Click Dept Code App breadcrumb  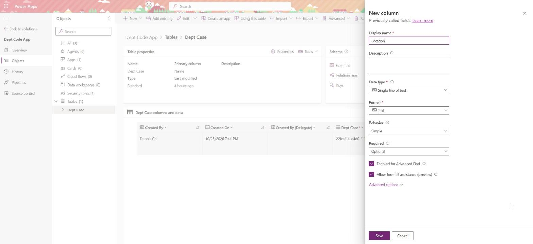[141, 37]
